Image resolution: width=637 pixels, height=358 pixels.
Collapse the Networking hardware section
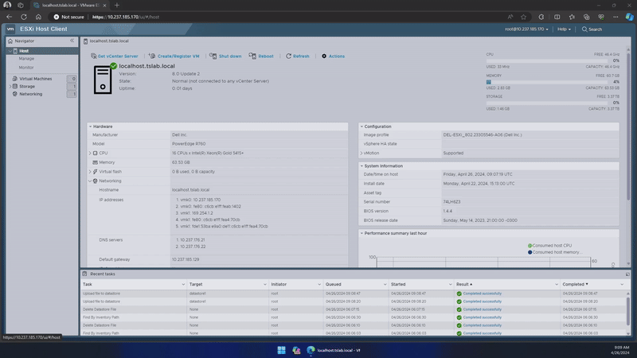point(90,181)
